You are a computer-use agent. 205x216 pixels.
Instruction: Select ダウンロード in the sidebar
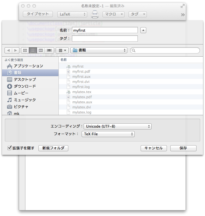(25, 86)
